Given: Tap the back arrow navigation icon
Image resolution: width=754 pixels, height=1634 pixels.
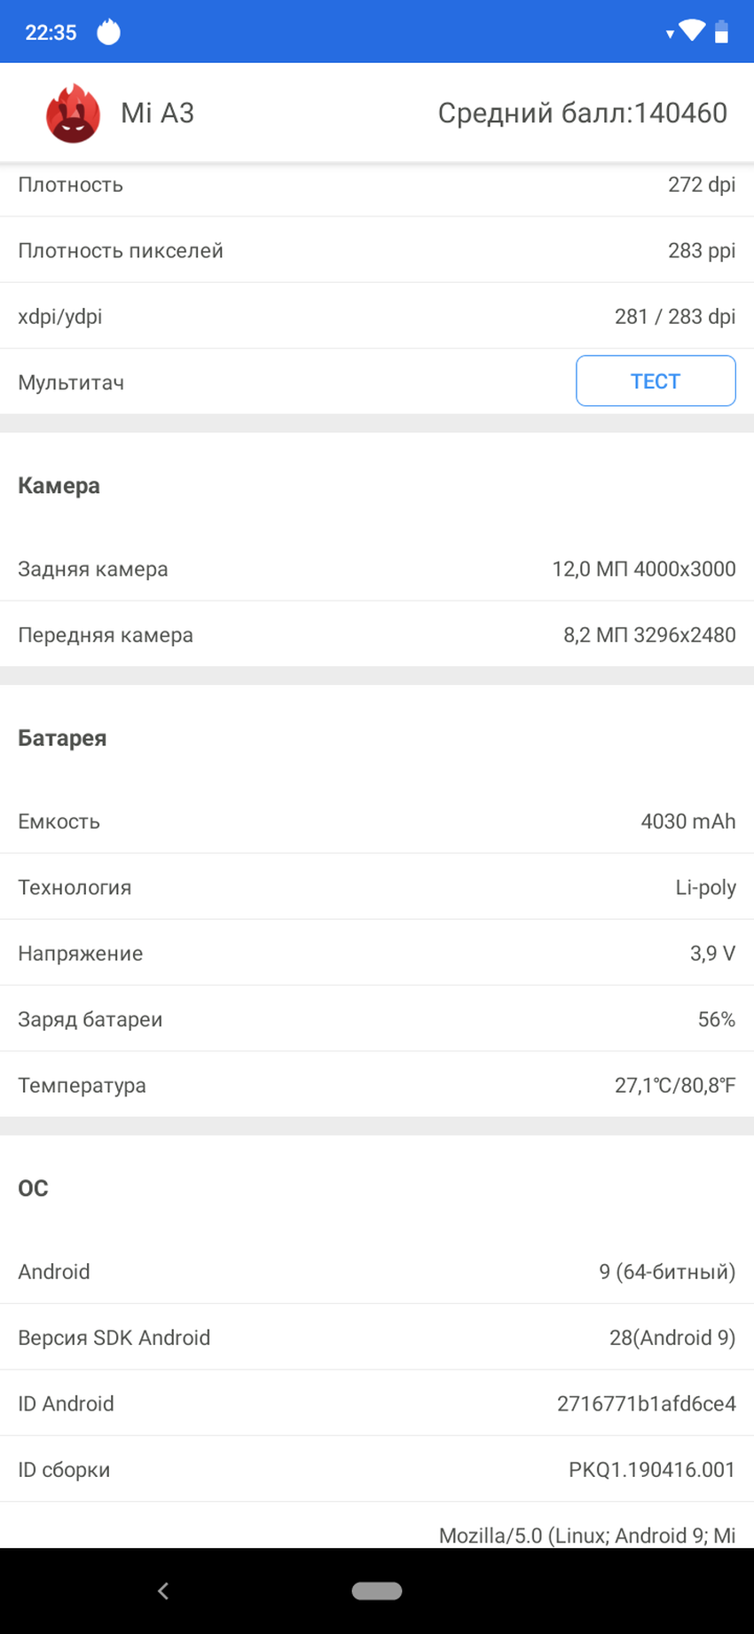Looking at the screenshot, I should [x=163, y=1591].
